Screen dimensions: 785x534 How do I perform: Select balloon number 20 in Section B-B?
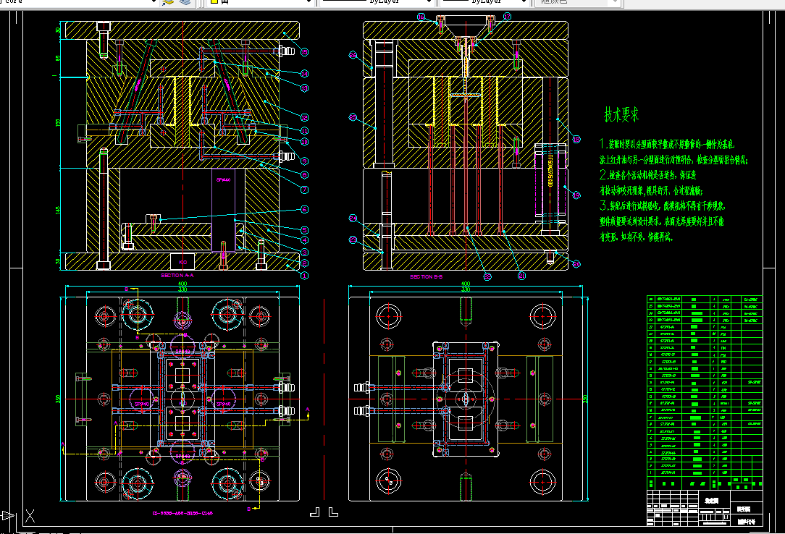(576, 264)
